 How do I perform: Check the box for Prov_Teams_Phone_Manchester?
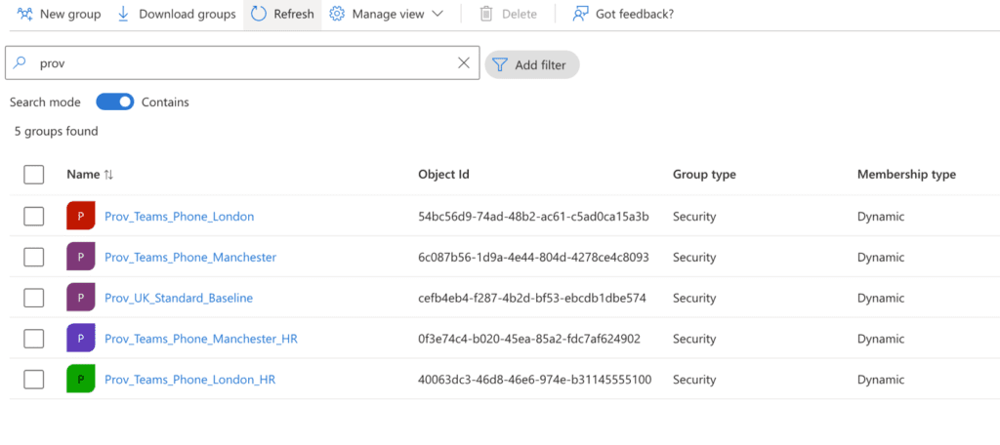[x=34, y=257]
